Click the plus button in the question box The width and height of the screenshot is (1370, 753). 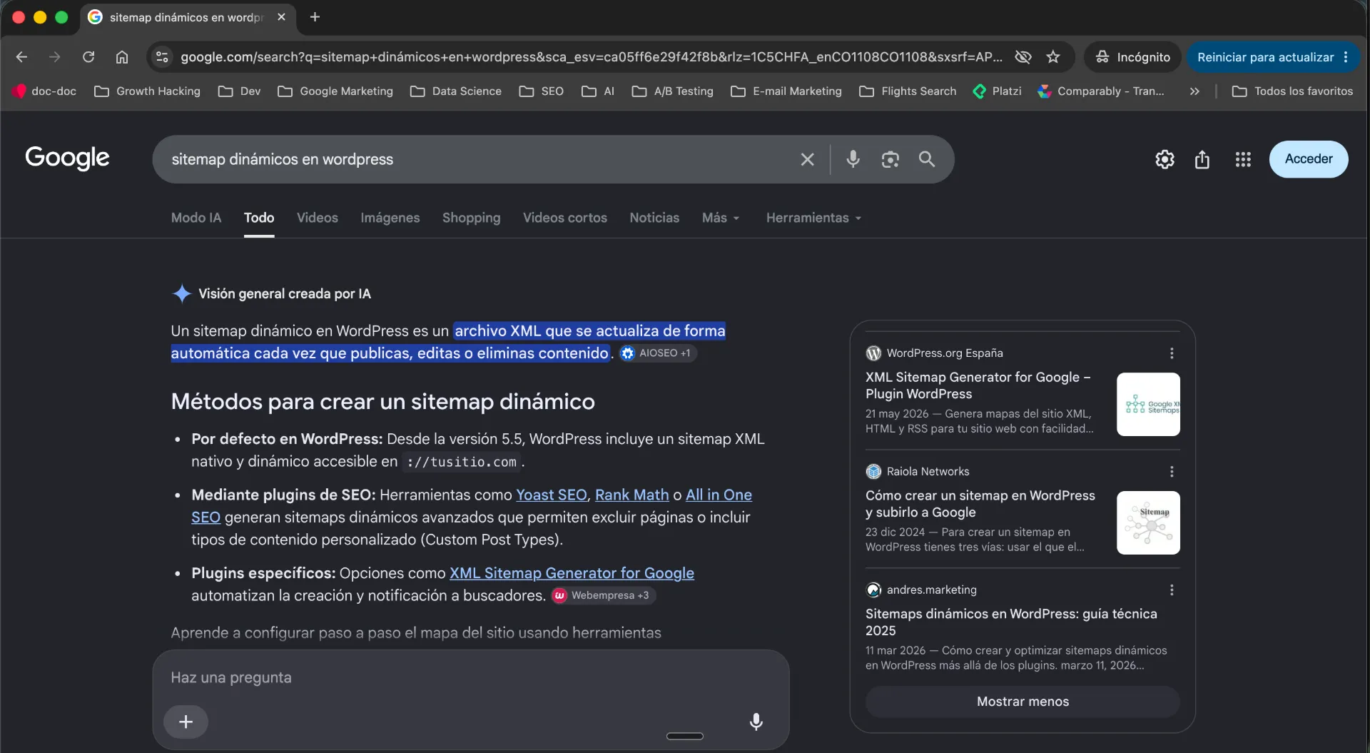[186, 722]
